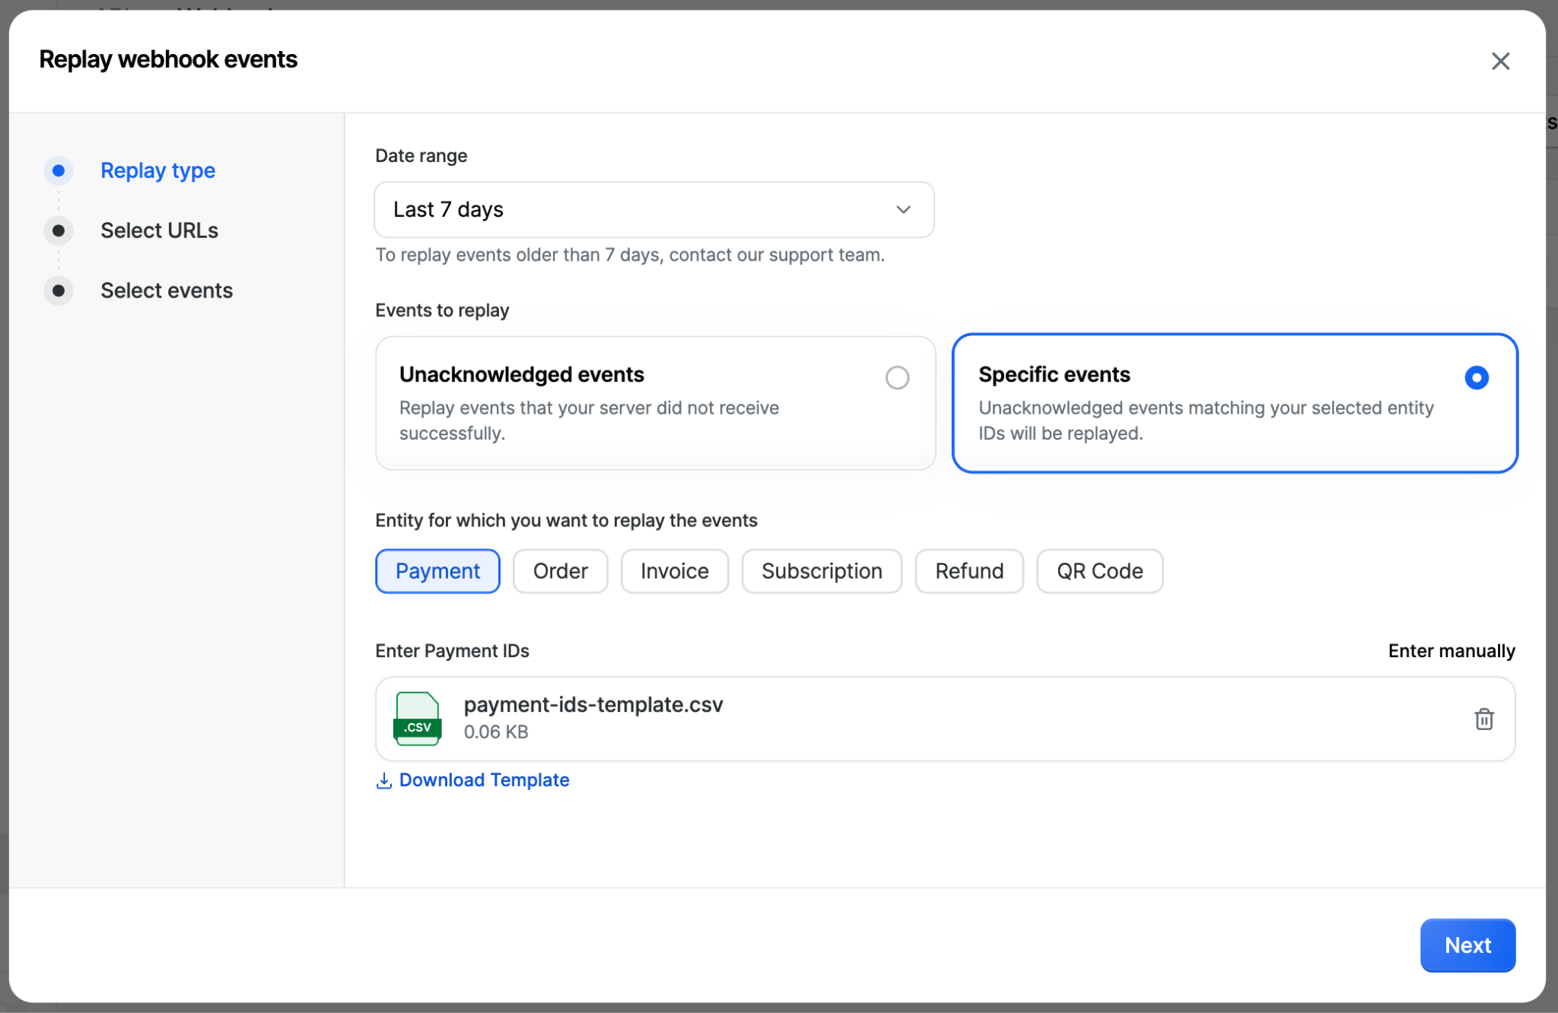Close the Replay webhook events dialog
This screenshot has height=1013, width=1558.
[x=1500, y=61]
